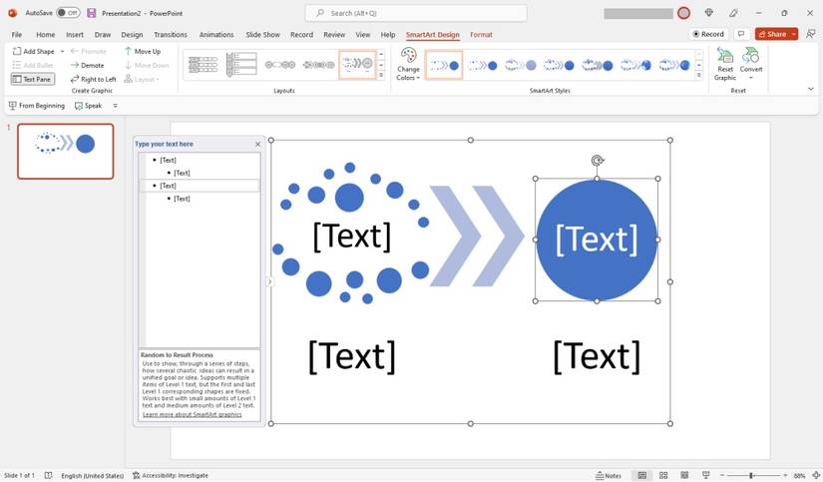The height and width of the screenshot is (482, 823).
Task: Select the fifth SmartArt style
Action: (598, 65)
